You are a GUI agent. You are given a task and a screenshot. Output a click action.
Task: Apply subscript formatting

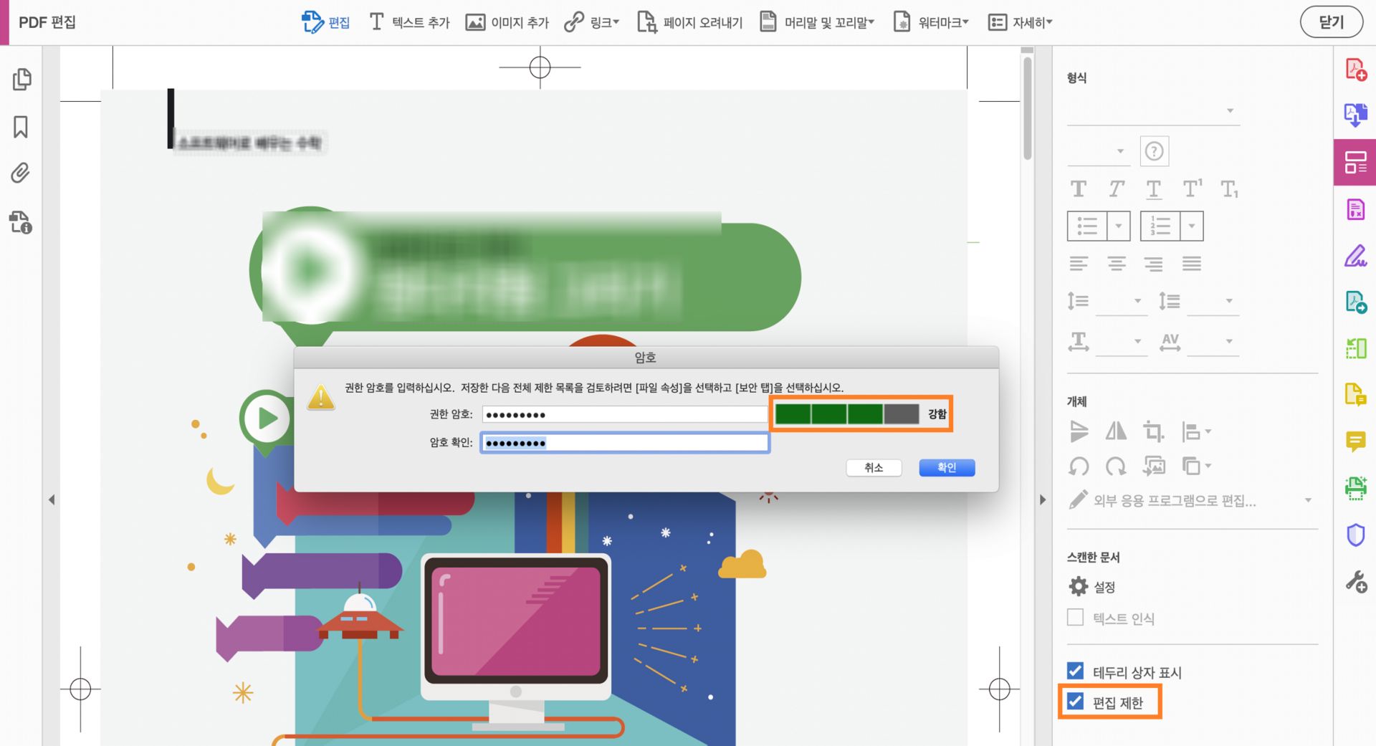coord(1230,189)
